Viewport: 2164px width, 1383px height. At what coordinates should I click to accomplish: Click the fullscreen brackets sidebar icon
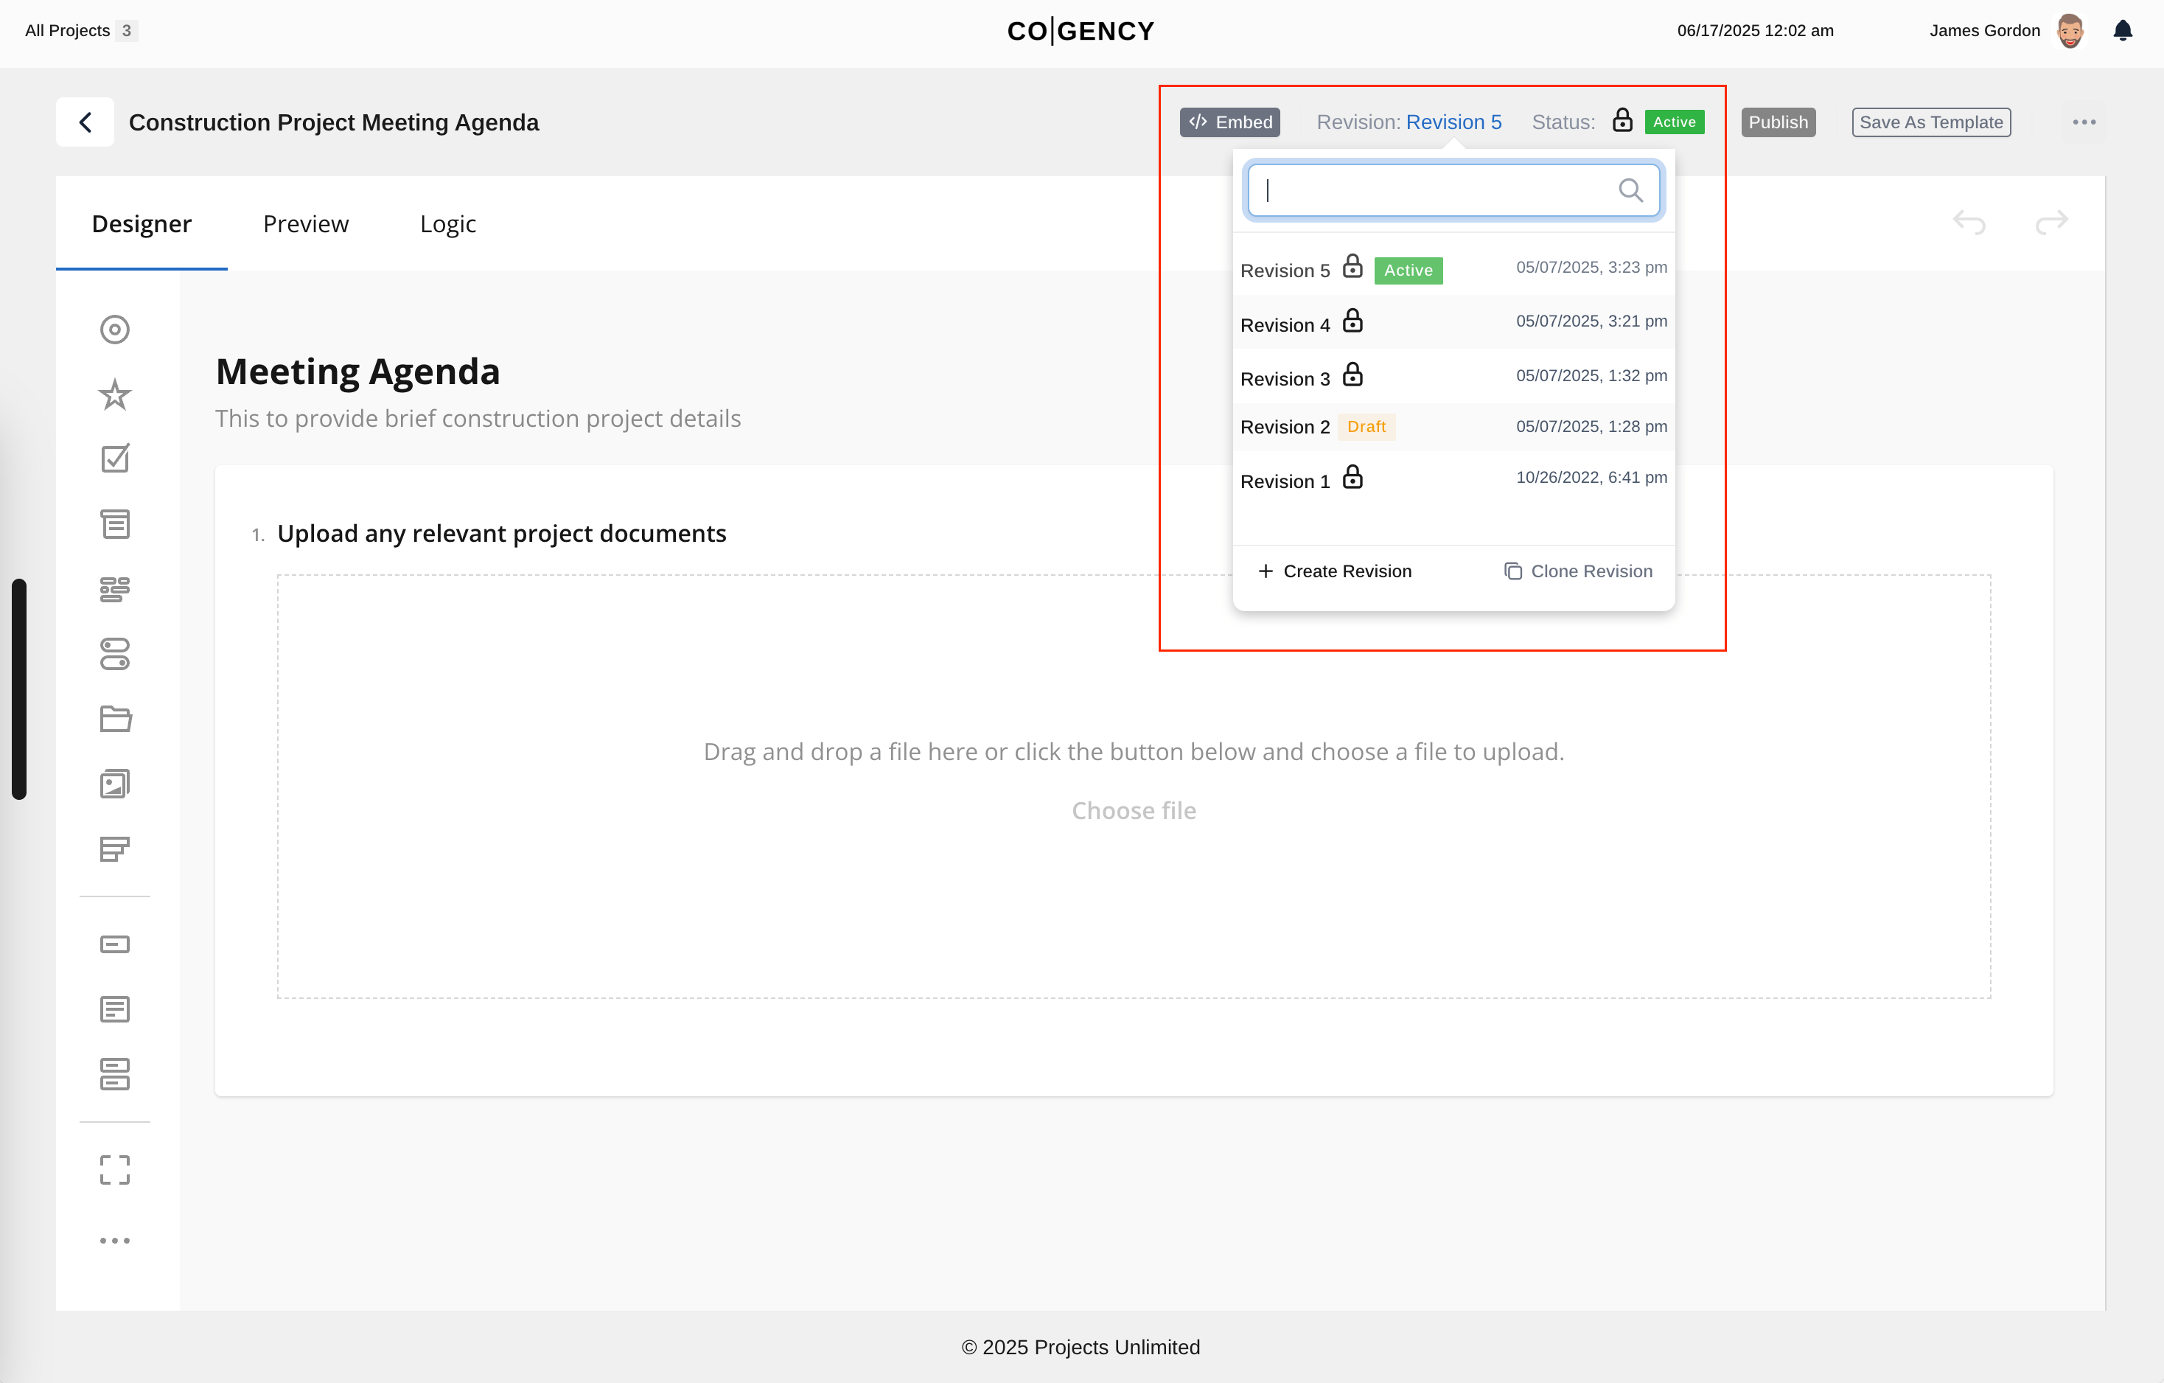coord(115,1170)
